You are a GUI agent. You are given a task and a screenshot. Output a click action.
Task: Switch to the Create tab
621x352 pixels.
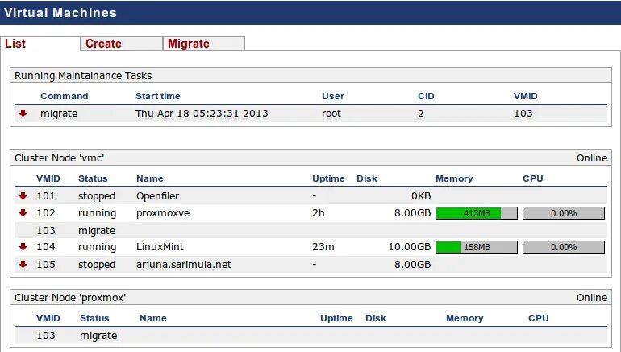point(104,44)
